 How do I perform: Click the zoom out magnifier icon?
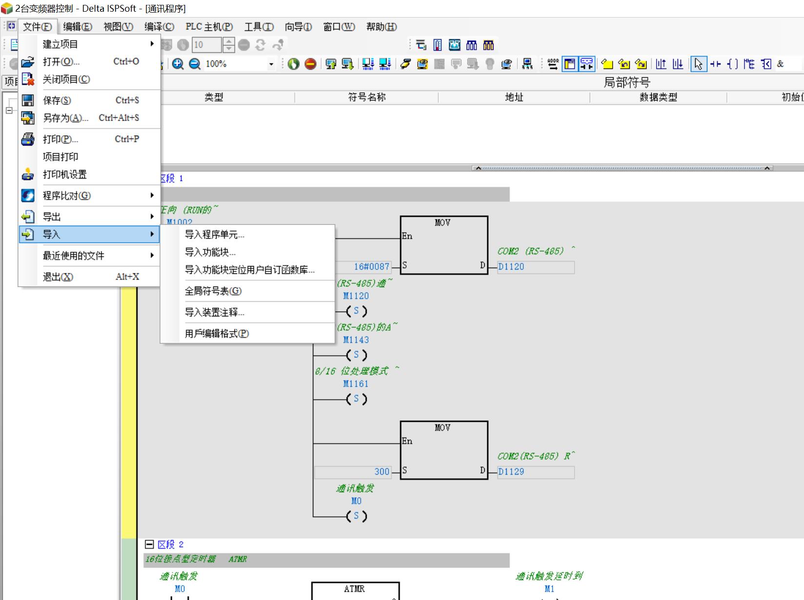pos(195,64)
